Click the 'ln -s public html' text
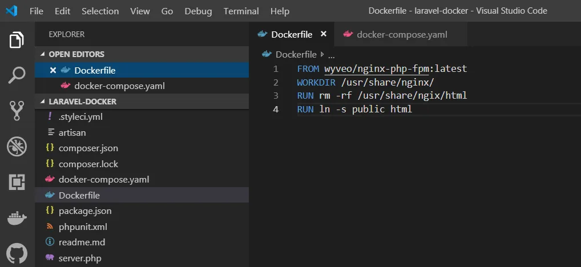This screenshot has width=581, height=267. tap(365, 110)
